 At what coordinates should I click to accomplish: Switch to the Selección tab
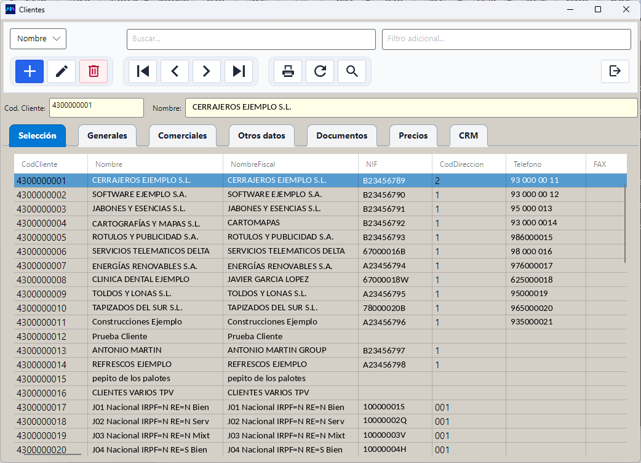pos(37,135)
